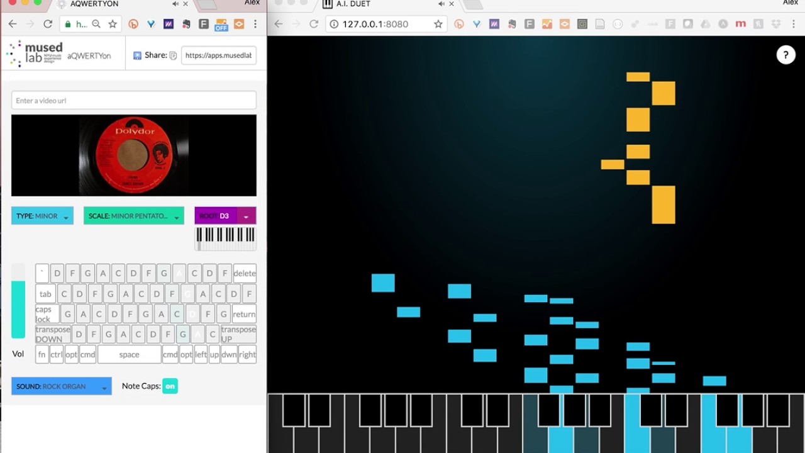Click the right arrow key on virtual keyboard
This screenshot has width=805, height=453.
[x=248, y=354]
